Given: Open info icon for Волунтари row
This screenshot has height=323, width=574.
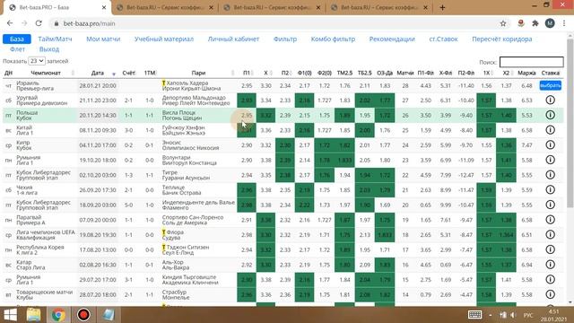Looking at the screenshot, I should (x=550, y=160).
